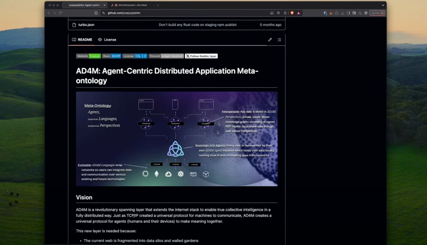The image size is (427, 245).
Task: Open the Brave Rewards triangle icon
Action: click(298, 13)
